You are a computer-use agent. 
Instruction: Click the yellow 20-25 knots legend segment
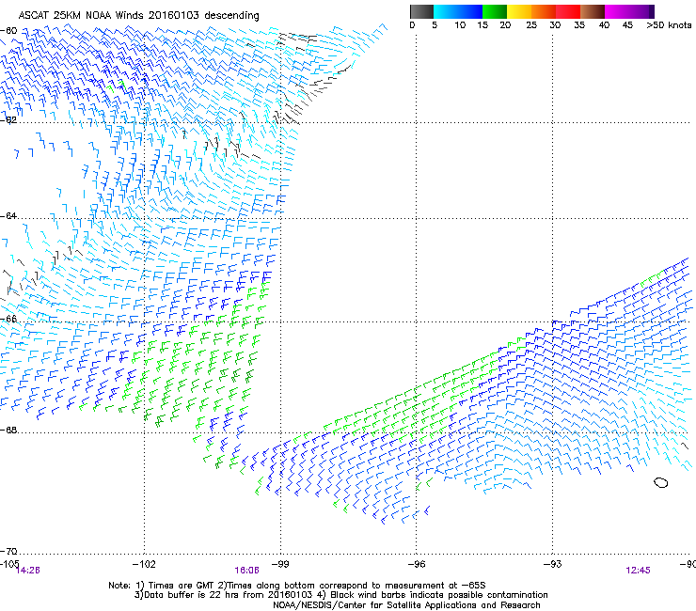pyautogui.click(x=519, y=11)
